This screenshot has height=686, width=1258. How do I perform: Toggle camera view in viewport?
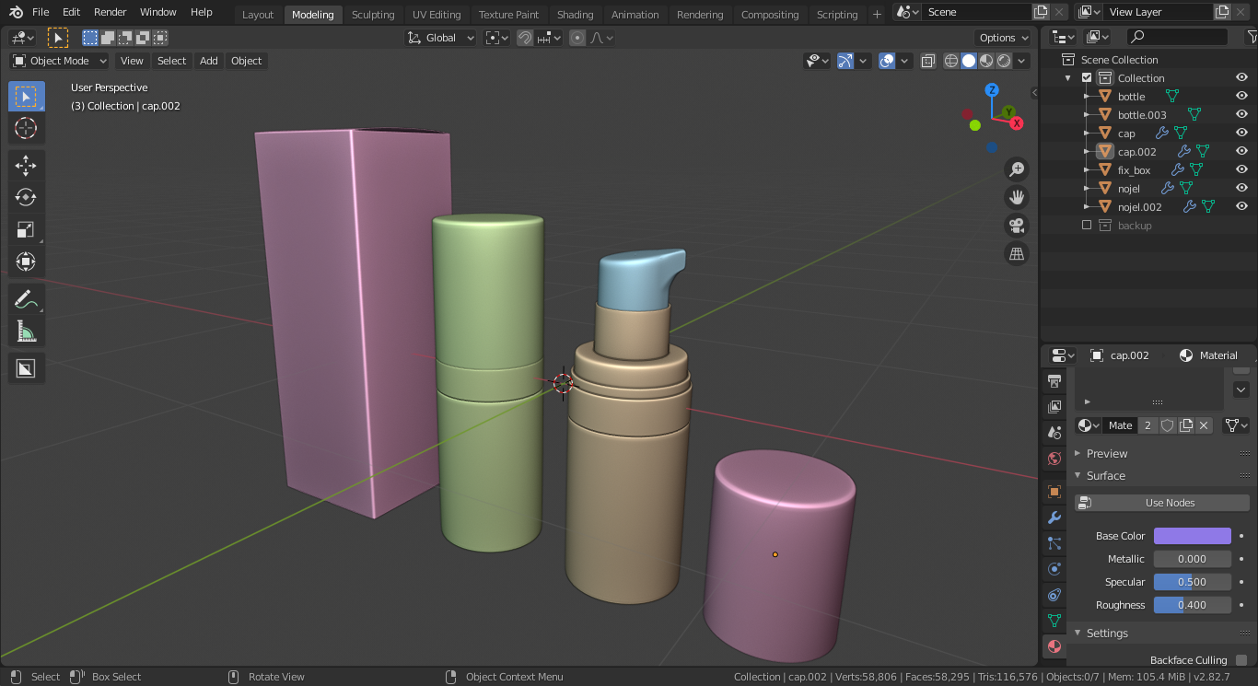point(1017,226)
